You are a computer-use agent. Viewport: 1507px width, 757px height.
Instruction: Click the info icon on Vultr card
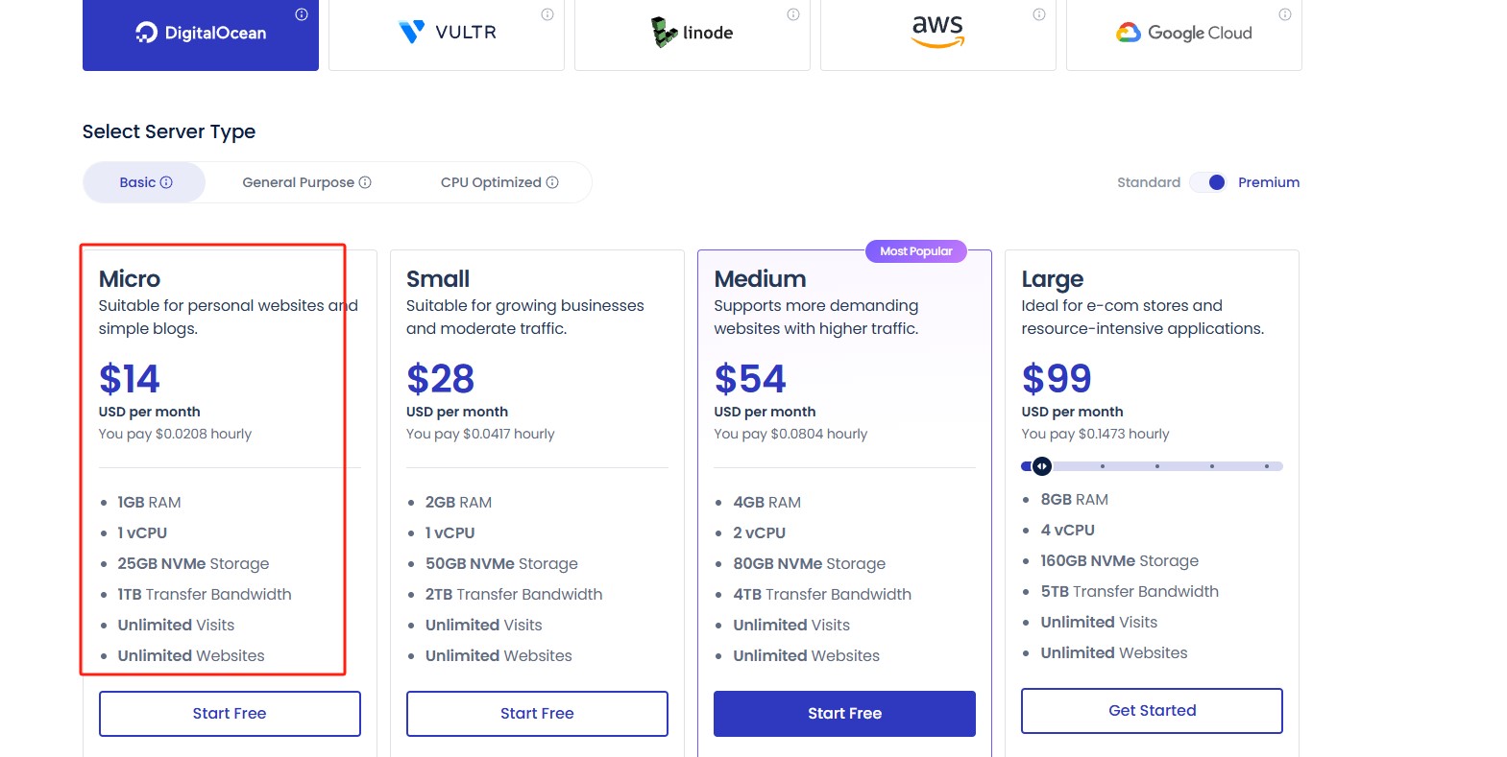point(547,14)
